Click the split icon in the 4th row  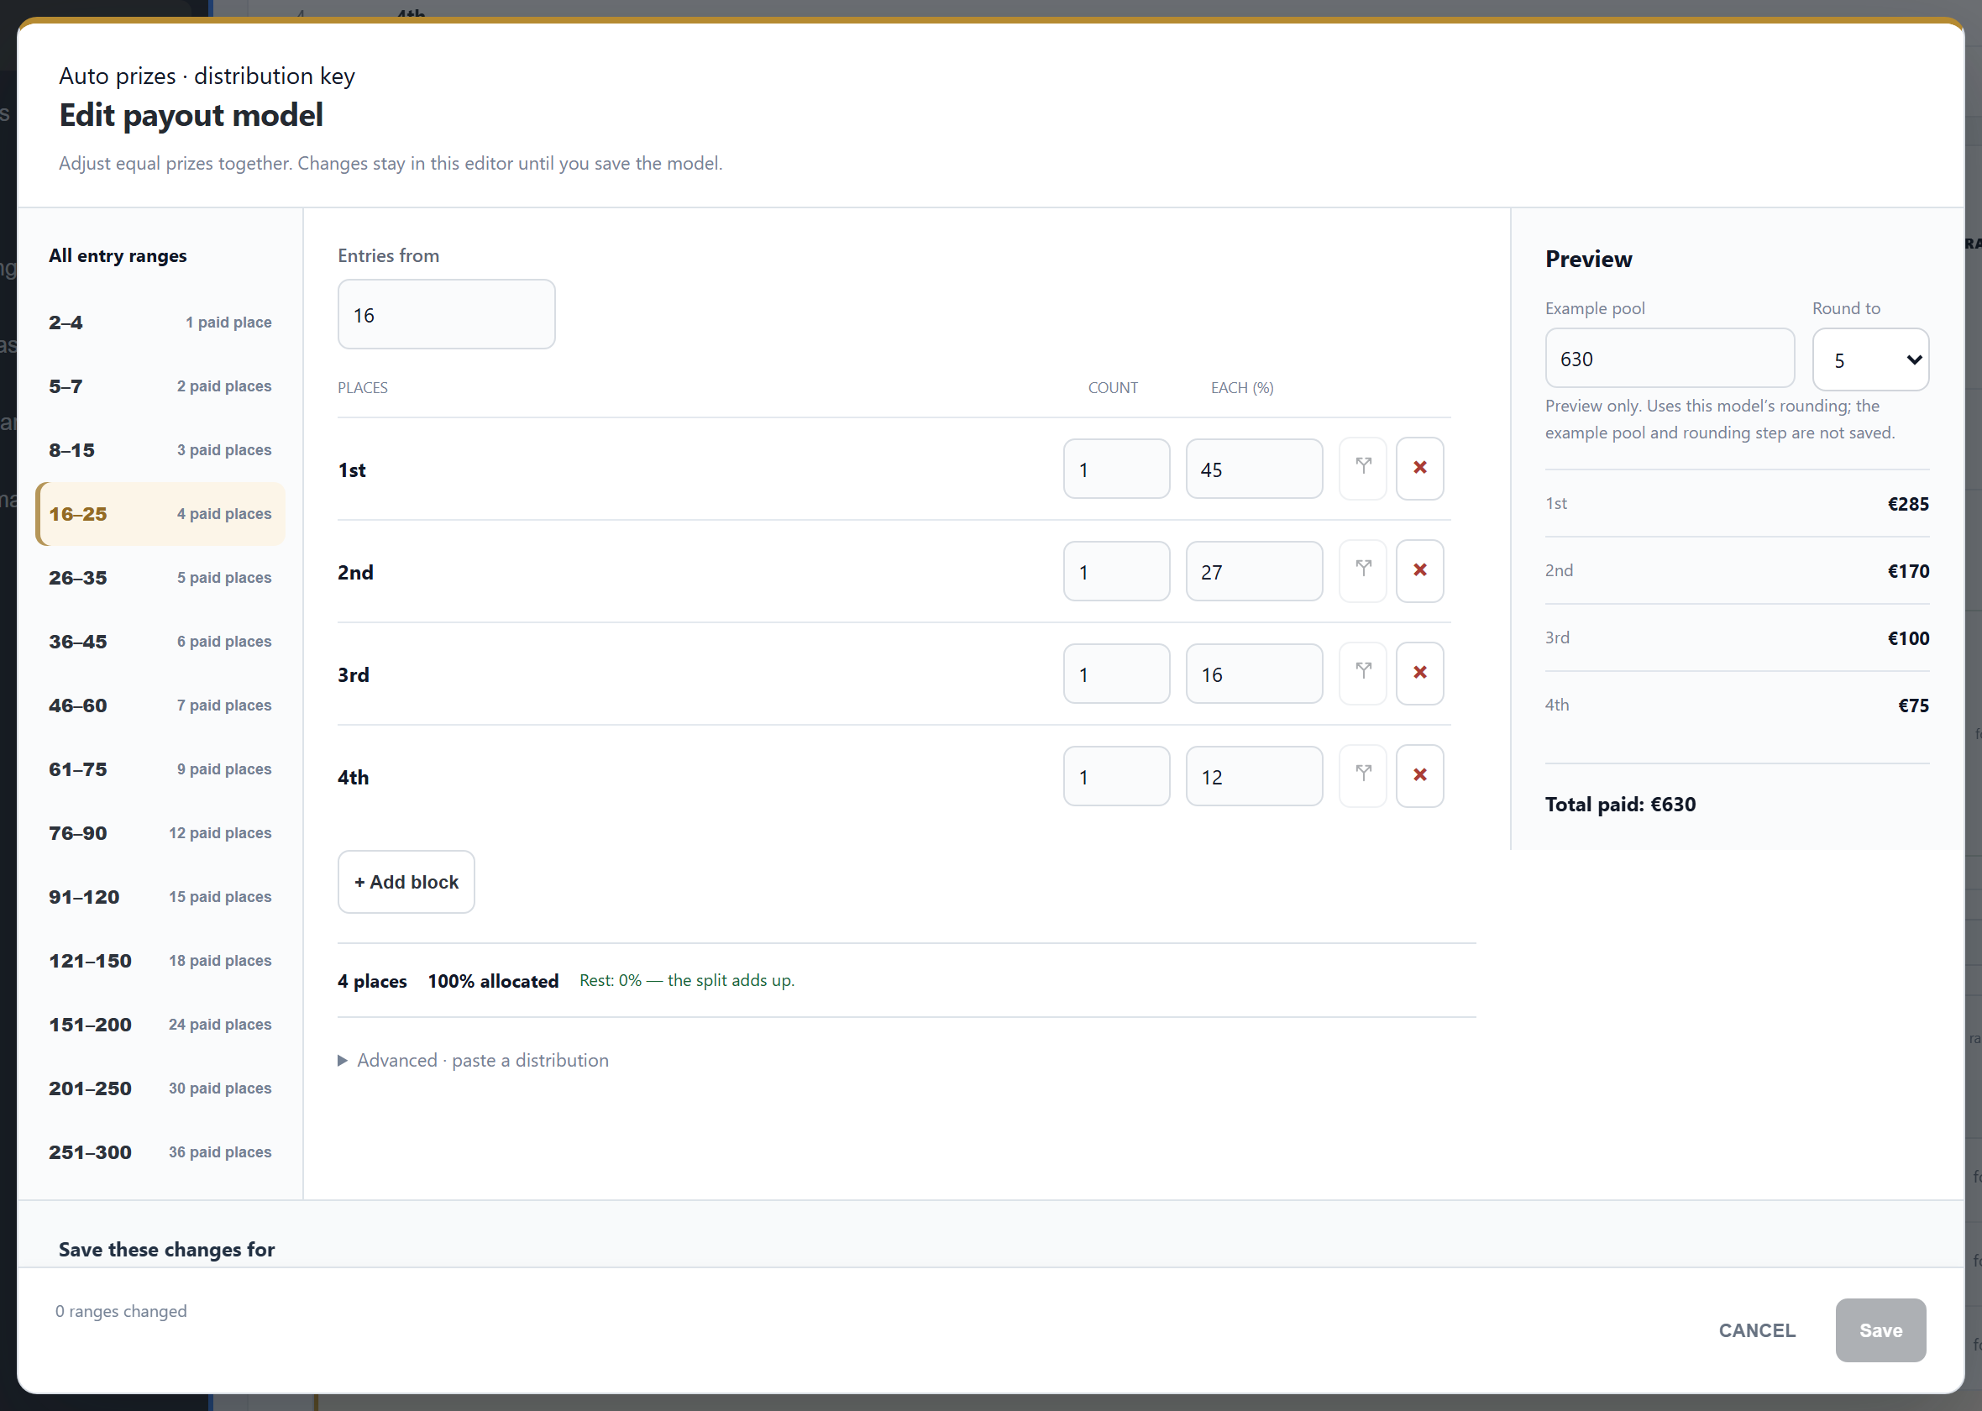tap(1363, 776)
